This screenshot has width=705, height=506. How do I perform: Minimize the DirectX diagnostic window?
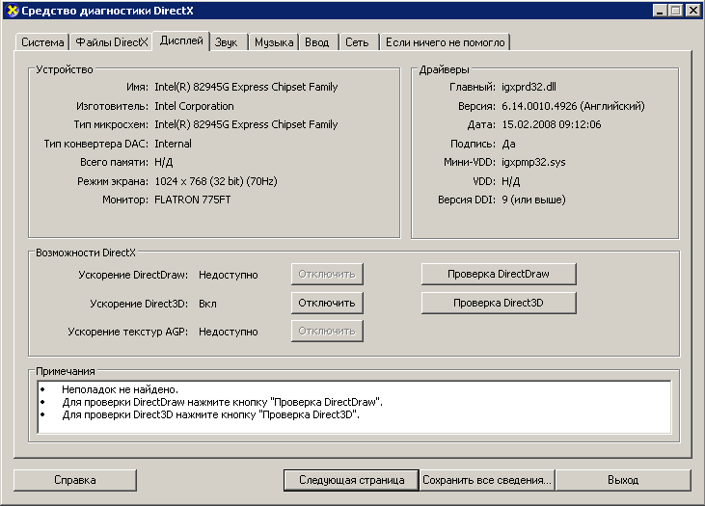(x=662, y=11)
